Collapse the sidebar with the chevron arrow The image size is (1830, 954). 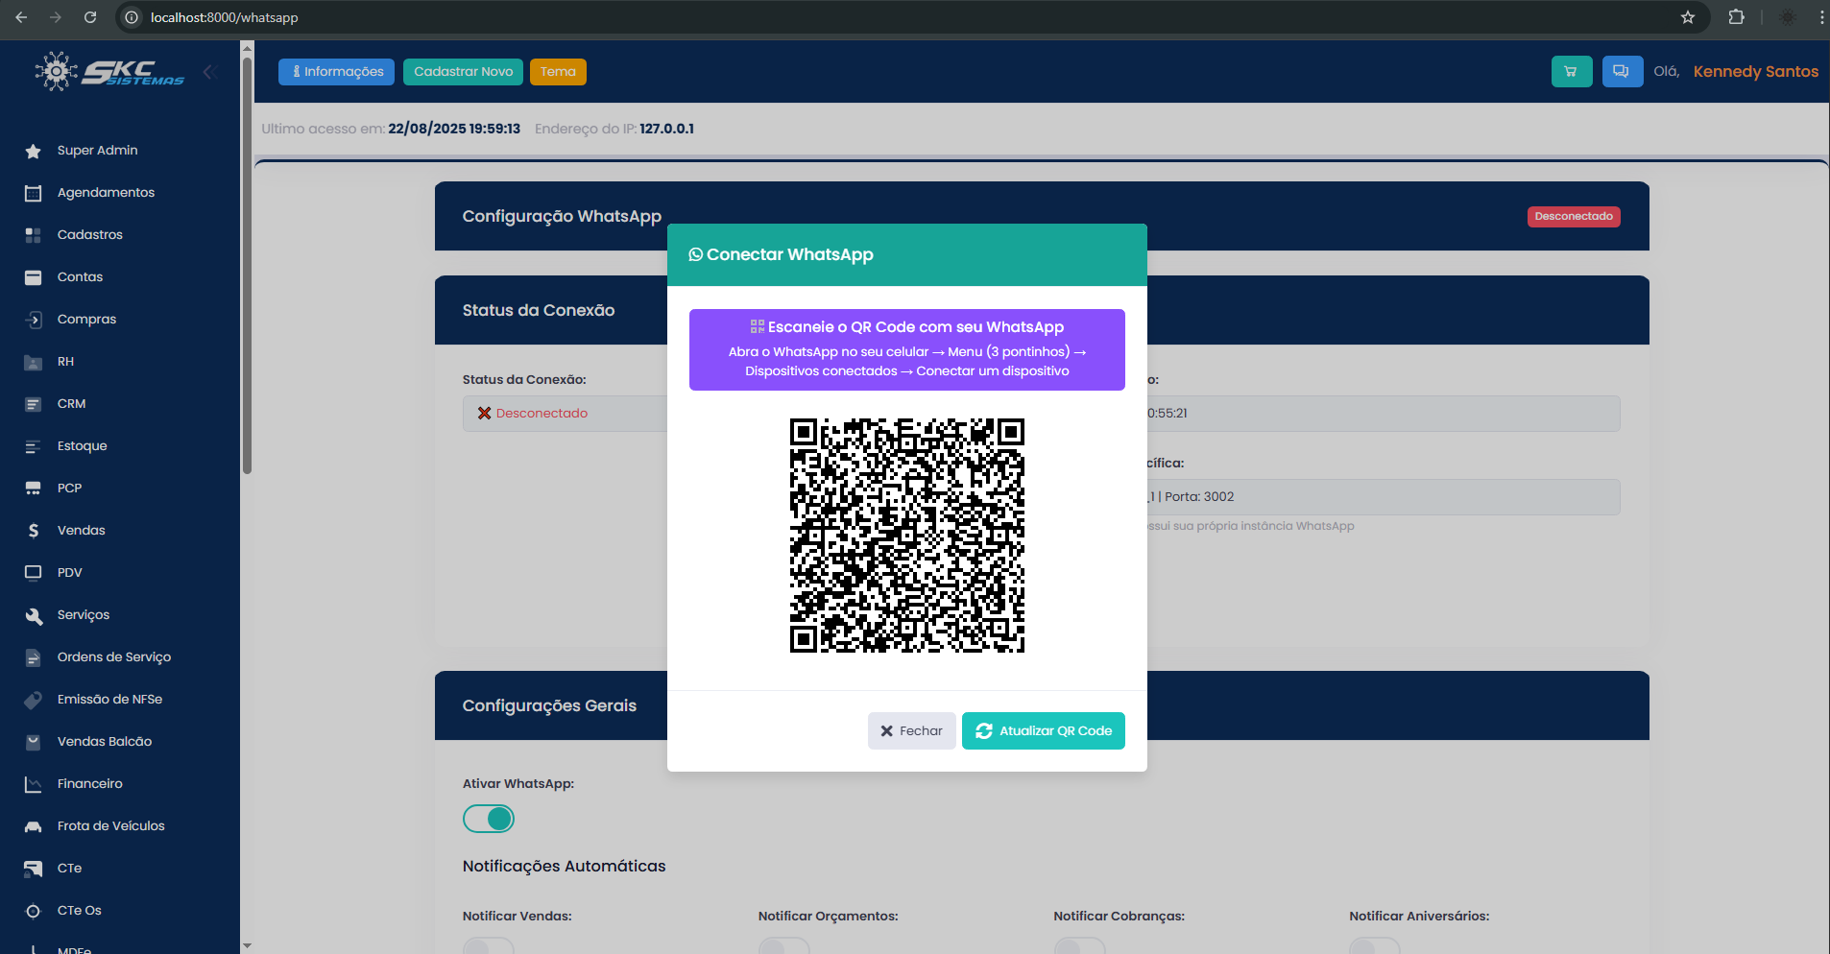(x=209, y=72)
